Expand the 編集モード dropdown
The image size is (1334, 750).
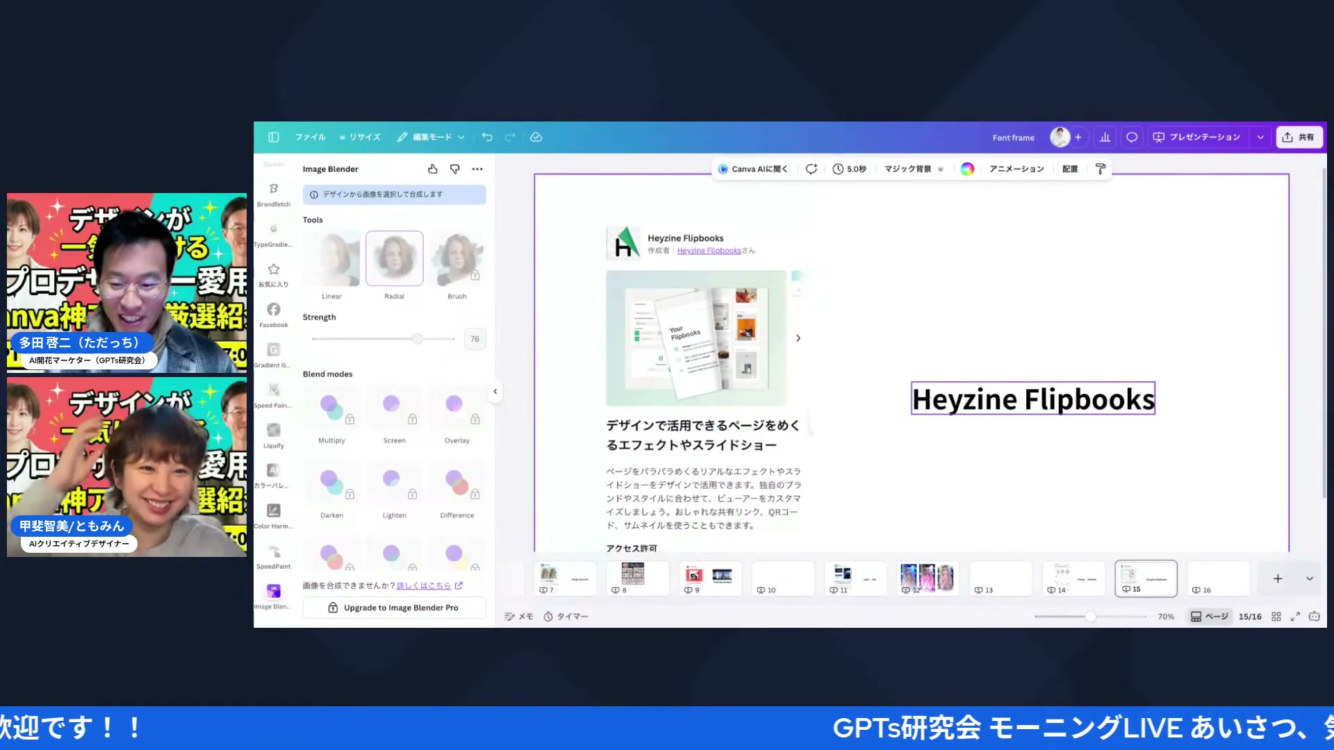pyautogui.click(x=461, y=137)
